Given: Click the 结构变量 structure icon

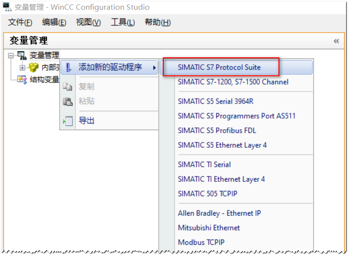Looking at the screenshot, I should click(x=22, y=80).
